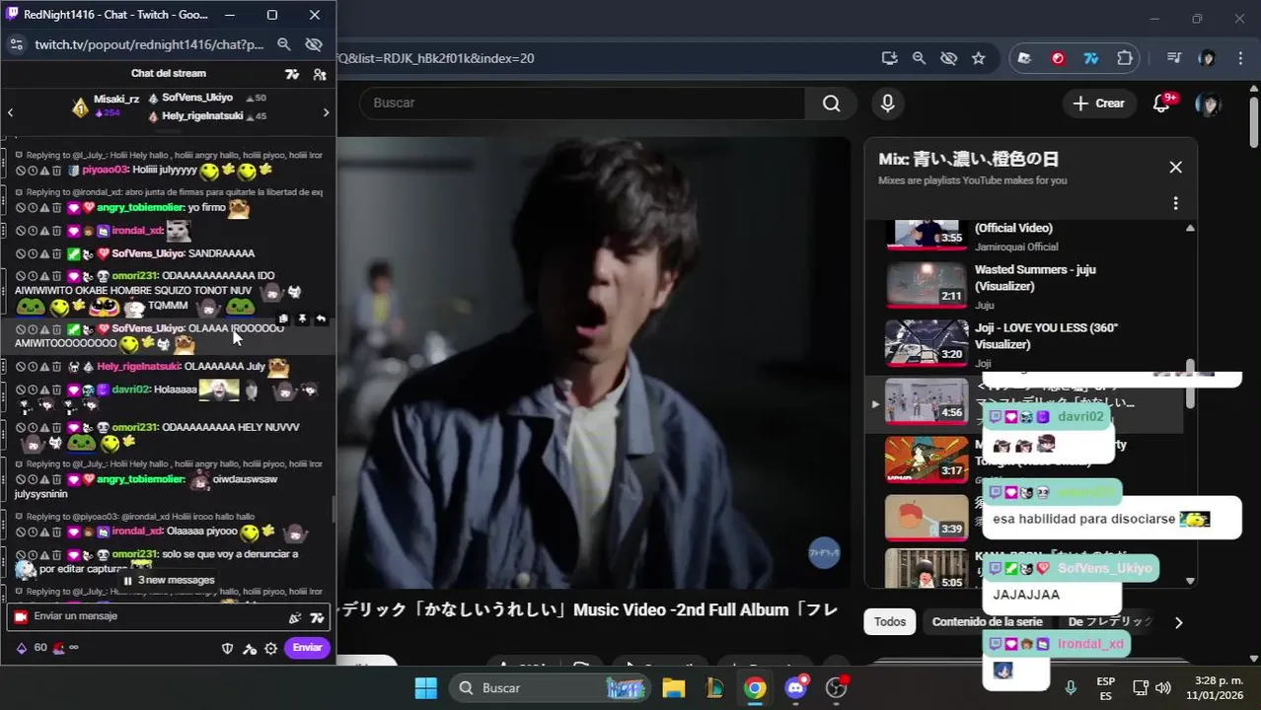This screenshot has width=1261, height=710.
Task: Show next leaderboard with right arrow
Action: (x=326, y=112)
